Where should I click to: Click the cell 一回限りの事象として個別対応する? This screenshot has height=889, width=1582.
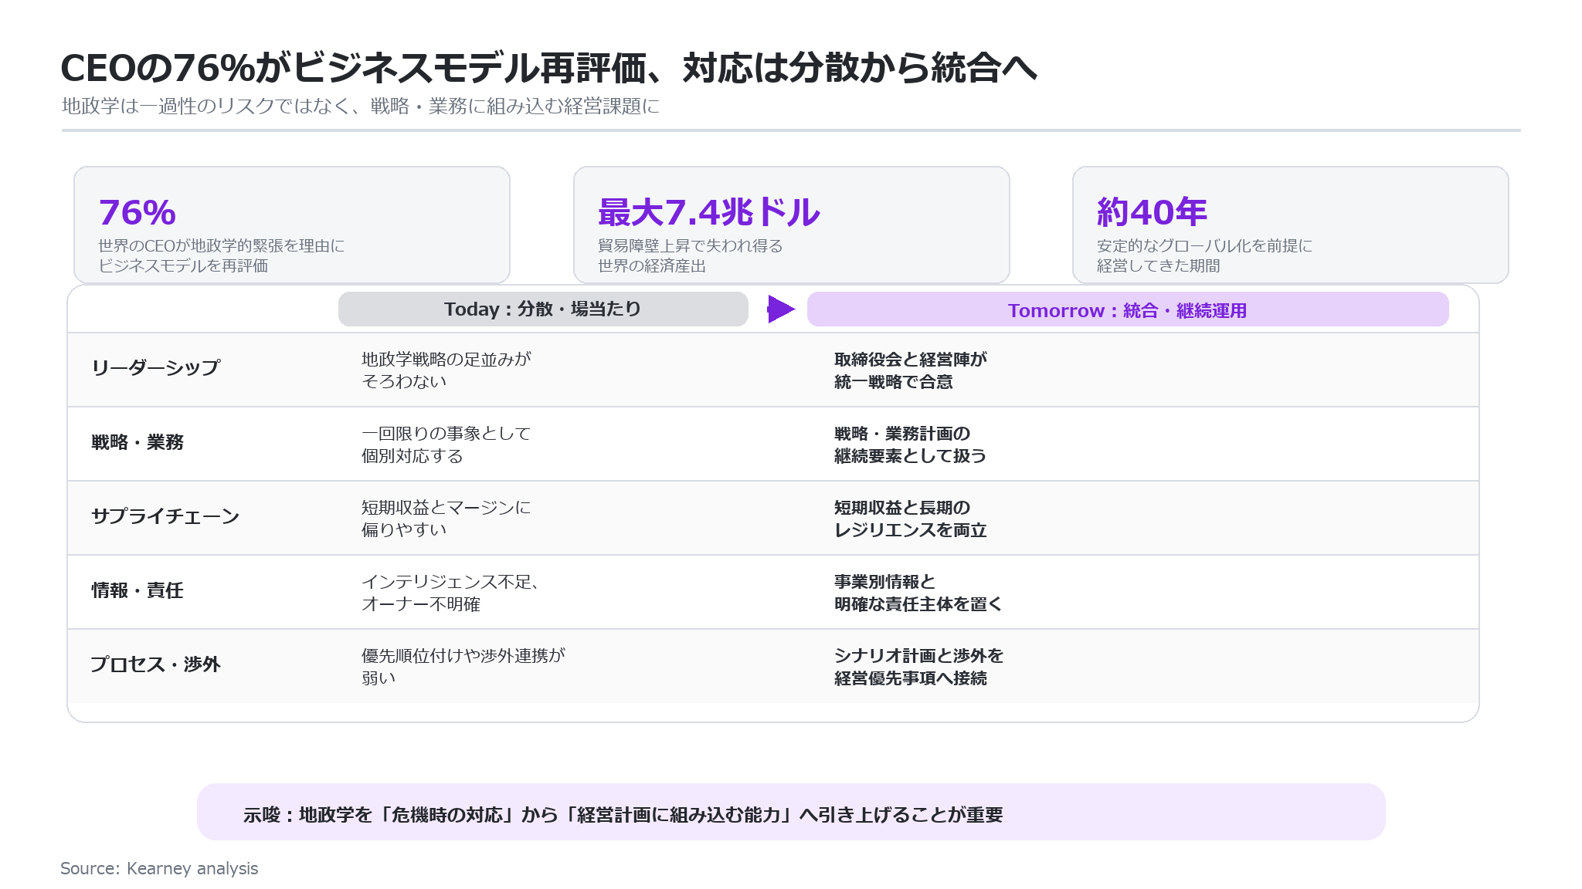point(446,444)
